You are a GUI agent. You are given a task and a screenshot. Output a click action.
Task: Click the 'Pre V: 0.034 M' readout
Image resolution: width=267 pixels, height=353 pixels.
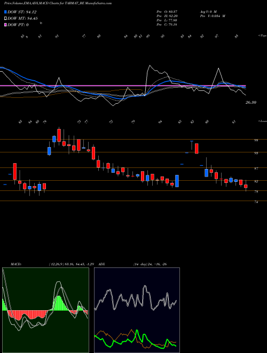[x=213, y=16]
